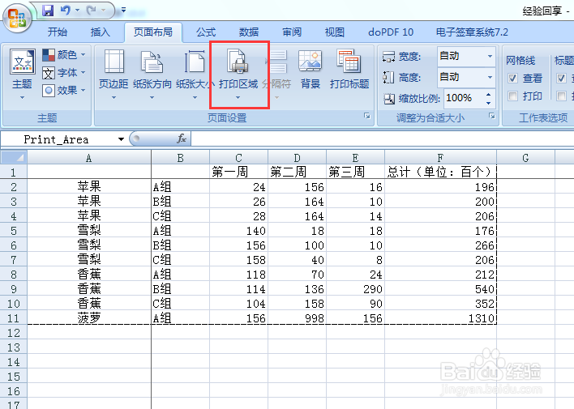Switch to the Formulas (公式) tab
574x409 pixels.
click(206, 32)
